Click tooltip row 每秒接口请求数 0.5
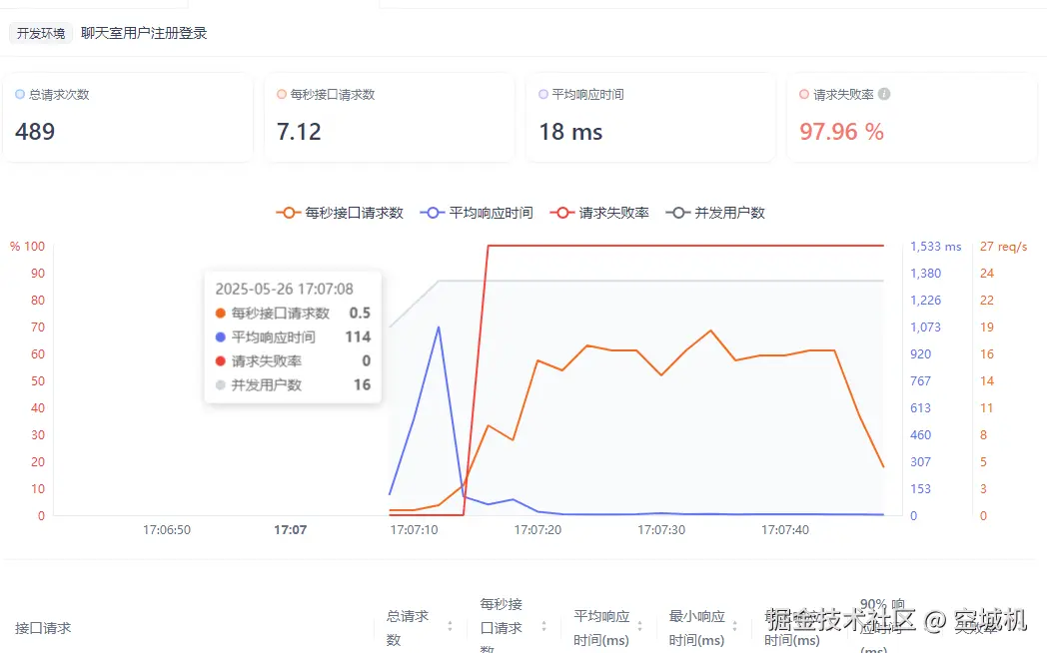 click(293, 313)
